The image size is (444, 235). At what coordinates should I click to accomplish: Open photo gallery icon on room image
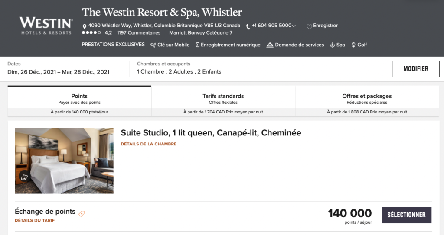click(x=24, y=177)
